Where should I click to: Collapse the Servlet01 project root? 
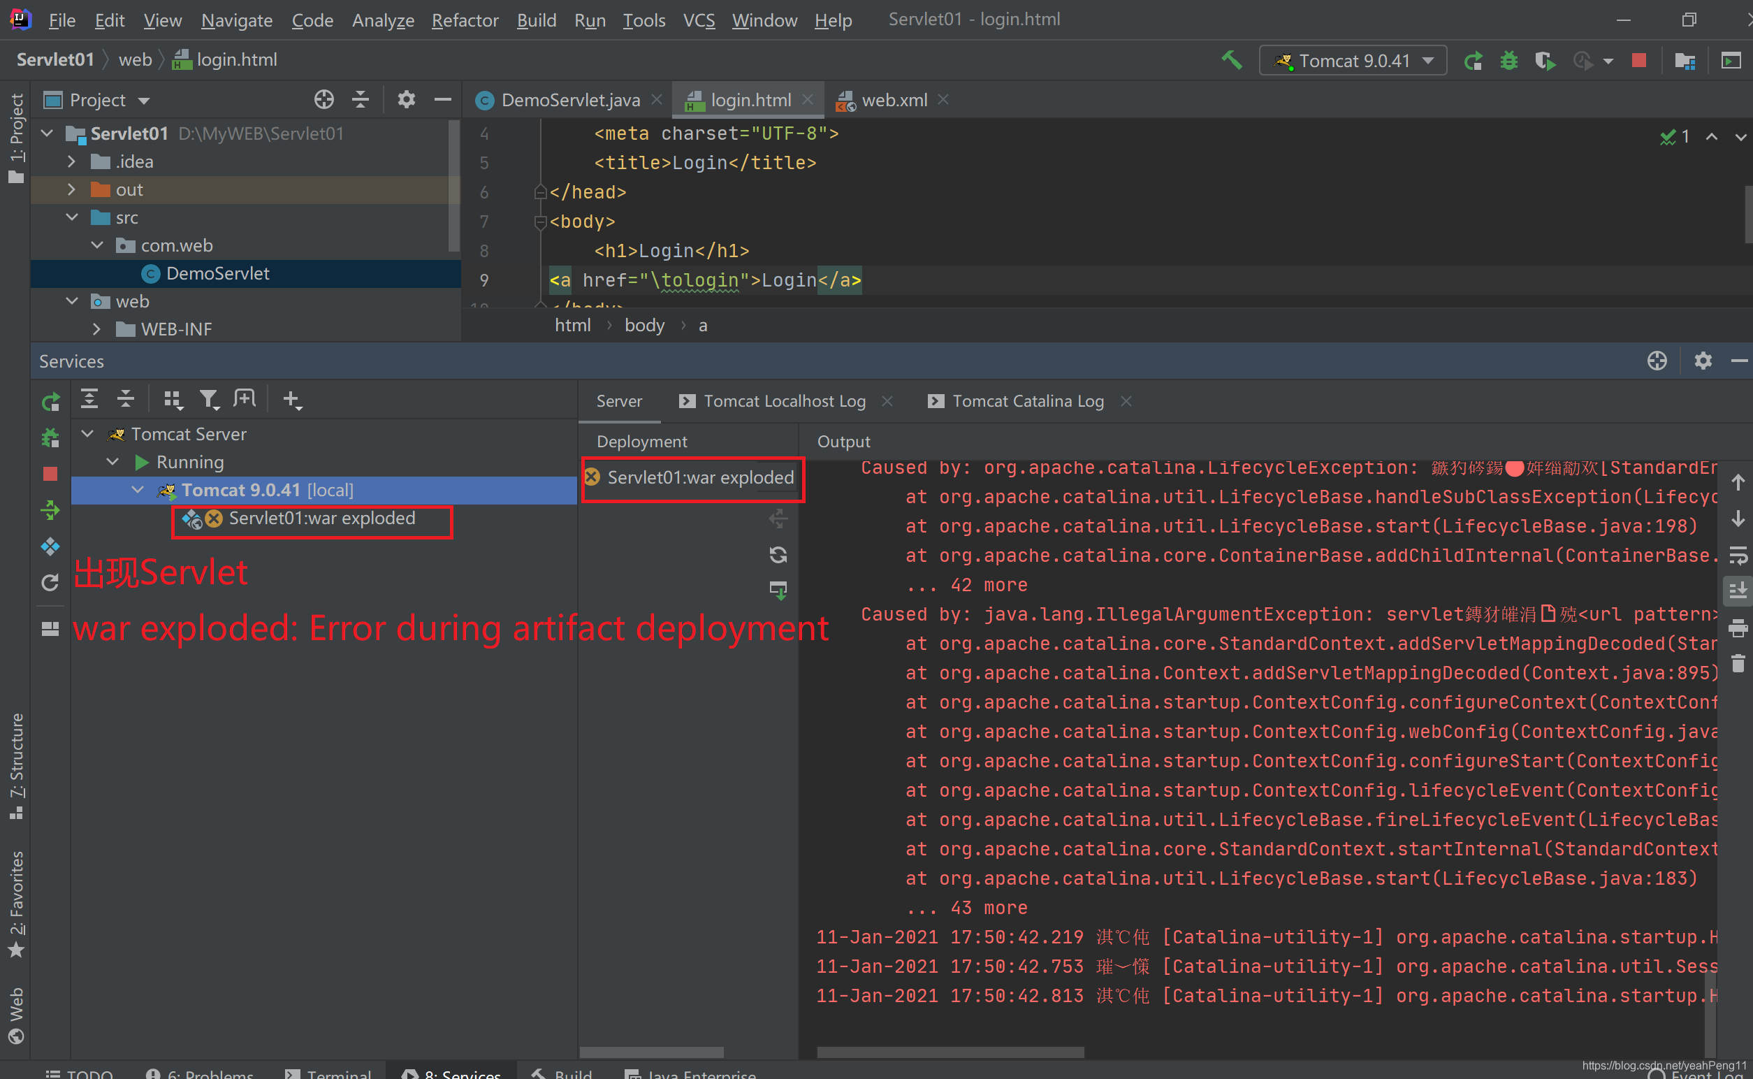[48, 133]
